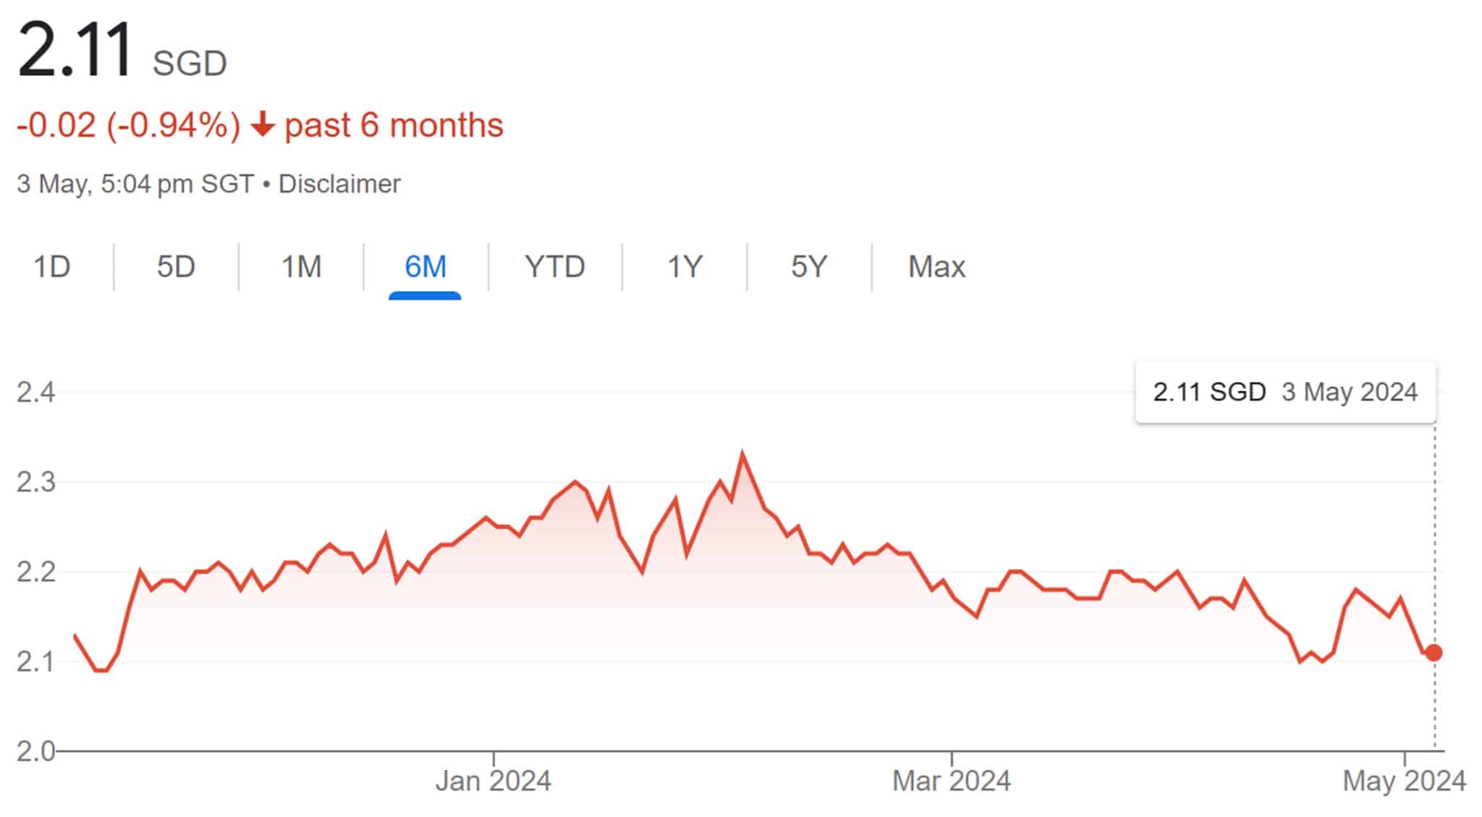Viewport: 1482px width, 817px height.
Task: Open the 1M range tab
Action: (x=301, y=267)
